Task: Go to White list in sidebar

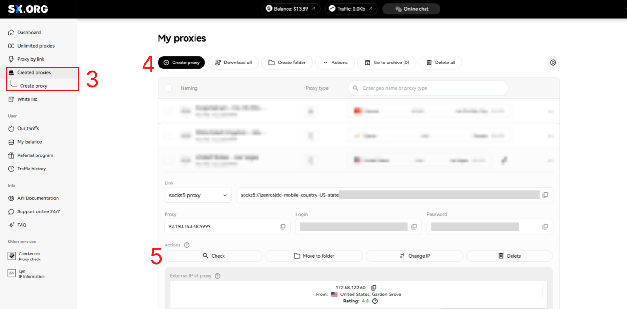Action: point(27,99)
